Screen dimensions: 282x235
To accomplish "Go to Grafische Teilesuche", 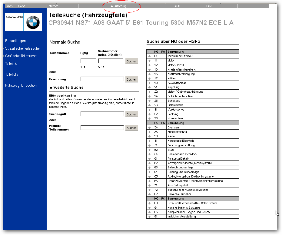I will pyautogui.click(x=21, y=56).
